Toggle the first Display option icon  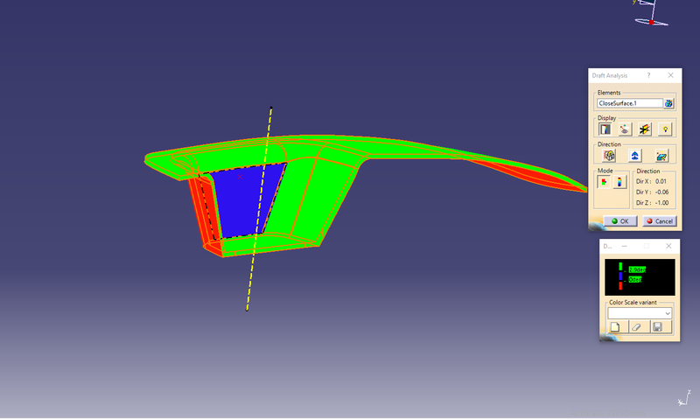tap(603, 129)
